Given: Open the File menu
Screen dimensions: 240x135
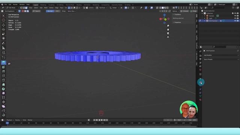Looking at the screenshot, I should point(6,4).
